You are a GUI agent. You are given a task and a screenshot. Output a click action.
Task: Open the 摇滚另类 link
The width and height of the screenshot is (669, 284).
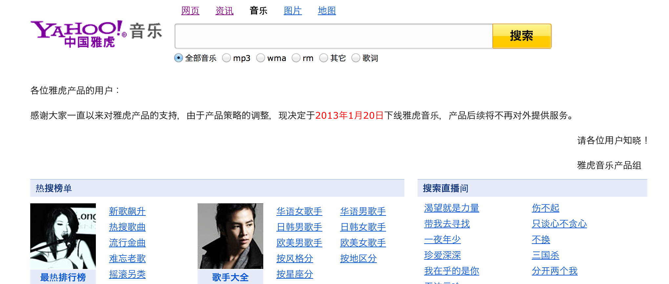(x=127, y=274)
